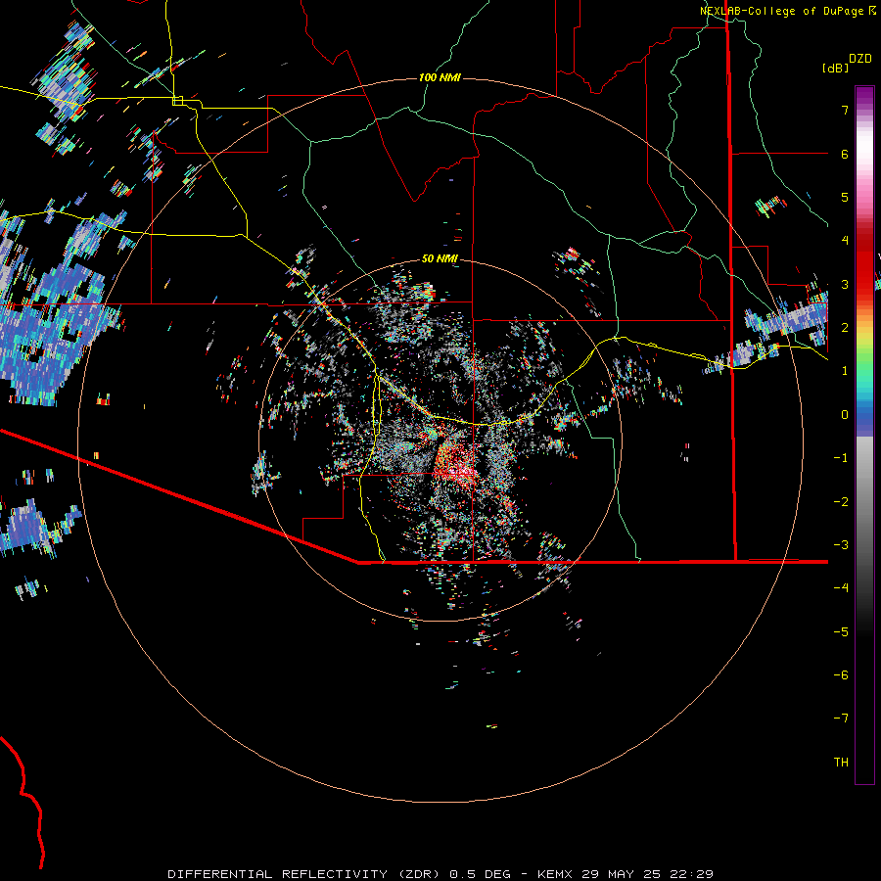Click the -7 value on the scale
This screenshot has height=881, width=881.
[x=841, y=719]
